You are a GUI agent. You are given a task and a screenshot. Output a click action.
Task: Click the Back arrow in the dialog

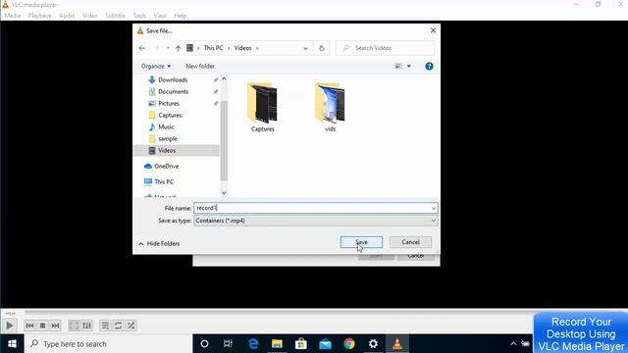tap(142, 48)
